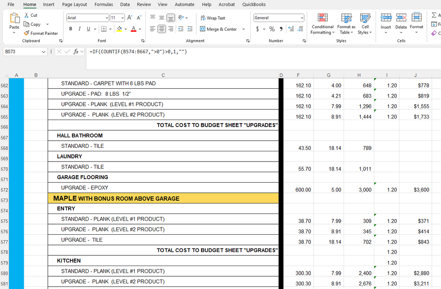The height and width of the screenshot is (289, 441).
Task: Open the font size dropdown
Action: [123, 18]
